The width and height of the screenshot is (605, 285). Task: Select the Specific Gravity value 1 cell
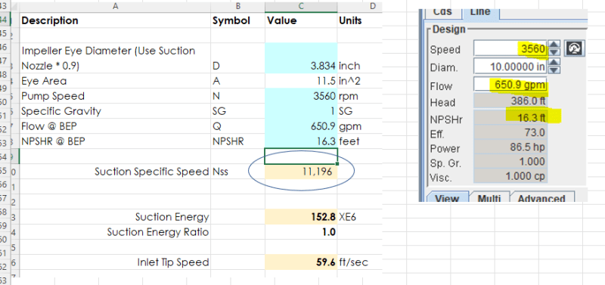(301, 111)
